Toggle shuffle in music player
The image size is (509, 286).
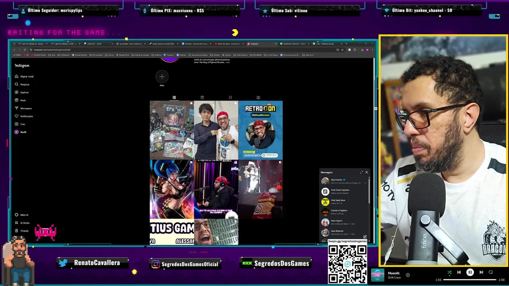point(449,272)
